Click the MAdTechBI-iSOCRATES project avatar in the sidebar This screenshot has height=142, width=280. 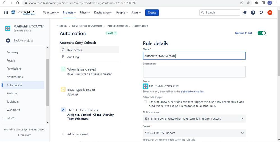coord(8,28)
